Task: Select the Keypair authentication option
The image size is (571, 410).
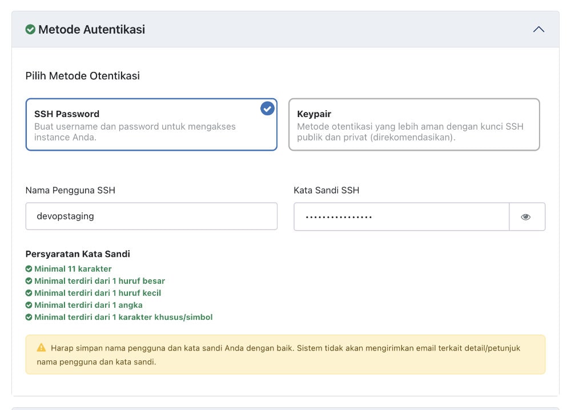Action: pyautogui.click(x=415, y=123)
